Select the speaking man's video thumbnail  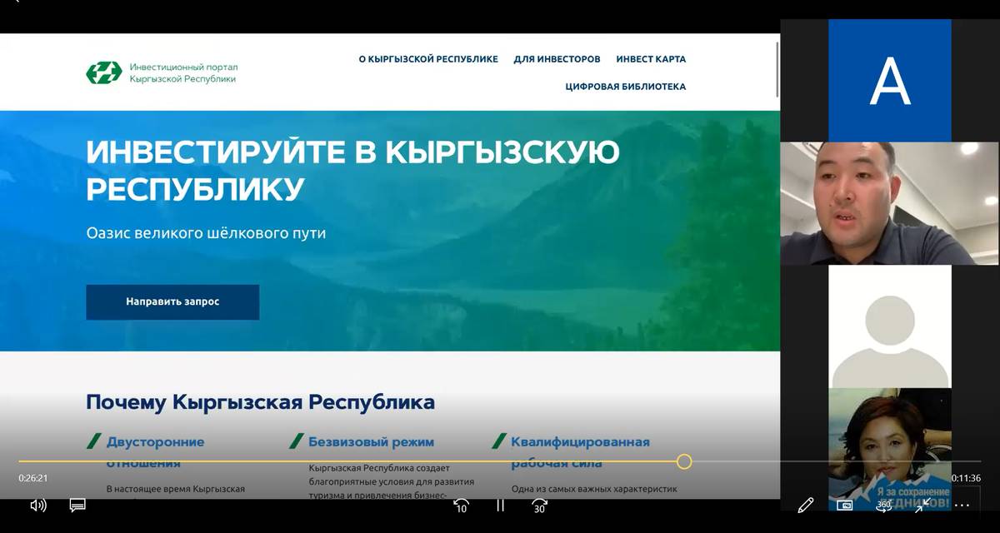pos(889,203)
